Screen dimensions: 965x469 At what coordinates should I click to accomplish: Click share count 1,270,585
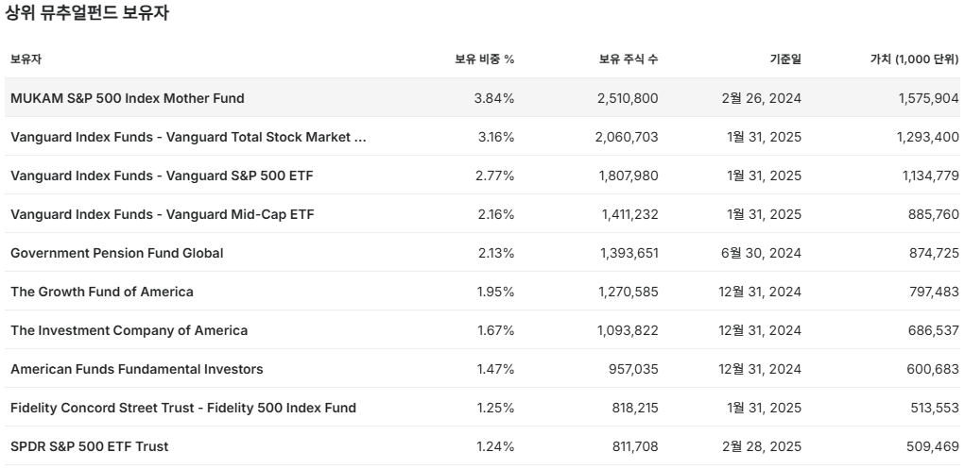coord(629,292)
